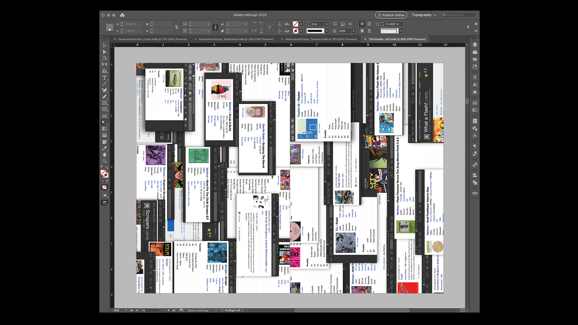Click the drop shadow icon in control bar
578x325 pixels.
click(343, 24)
